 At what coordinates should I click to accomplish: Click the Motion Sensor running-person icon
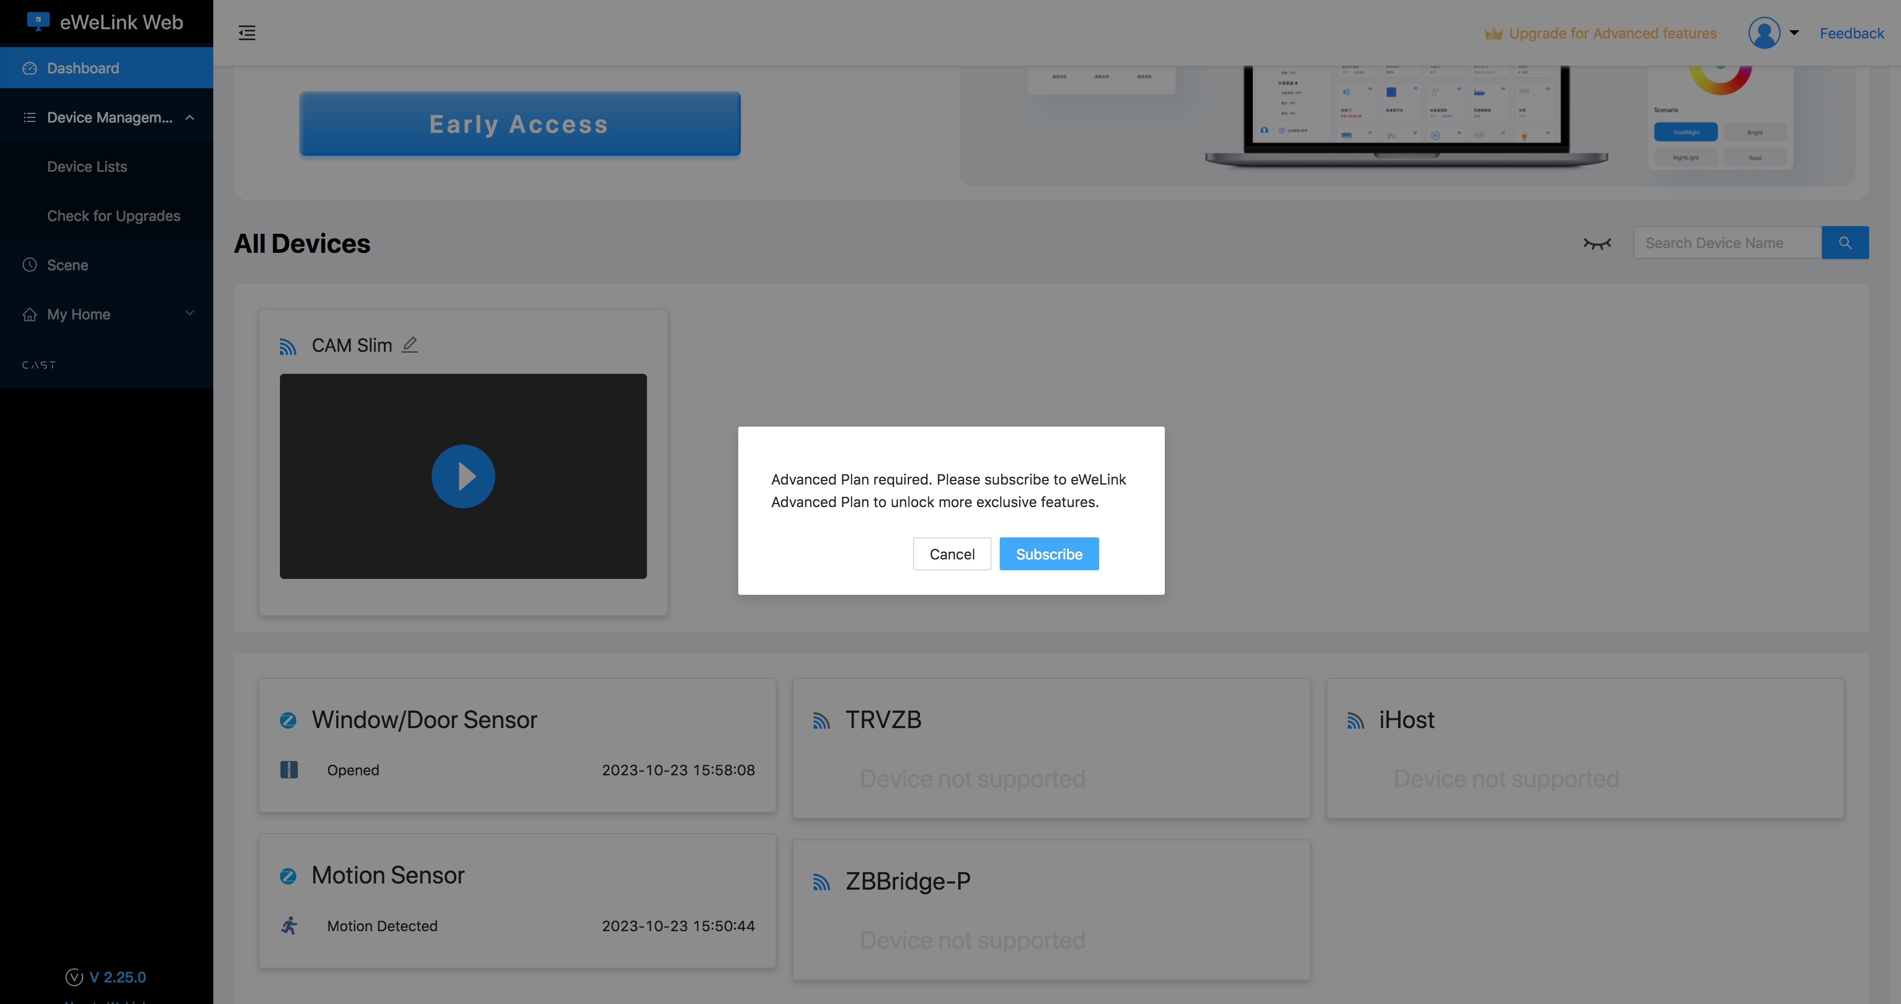289,925
